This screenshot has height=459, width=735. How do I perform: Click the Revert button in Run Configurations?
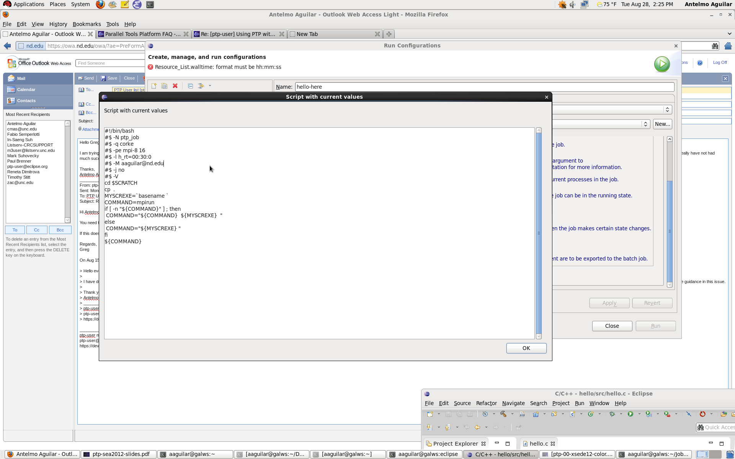click(x=652, y=303)
